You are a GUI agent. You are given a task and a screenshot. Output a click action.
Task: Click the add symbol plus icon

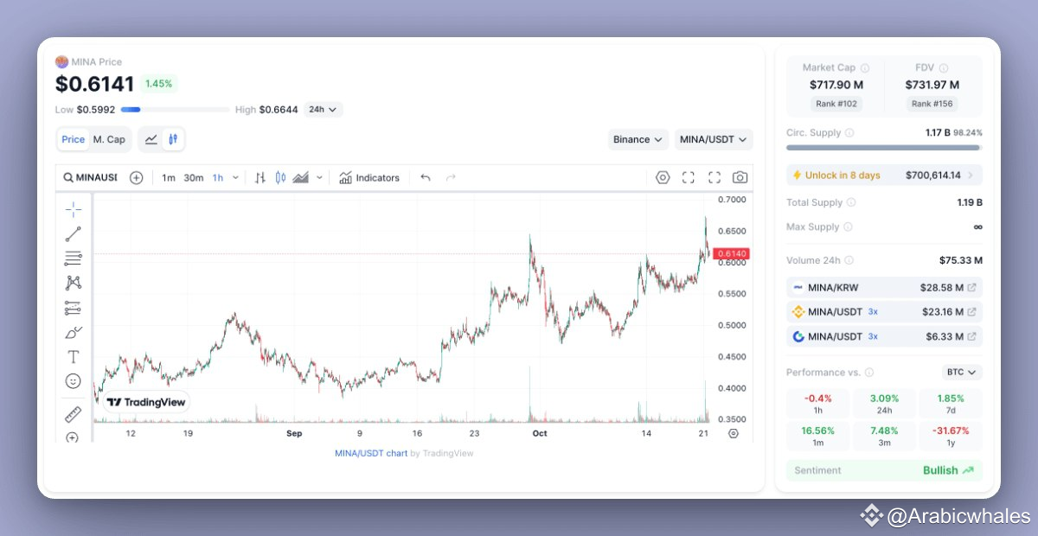tap(136, 177)
